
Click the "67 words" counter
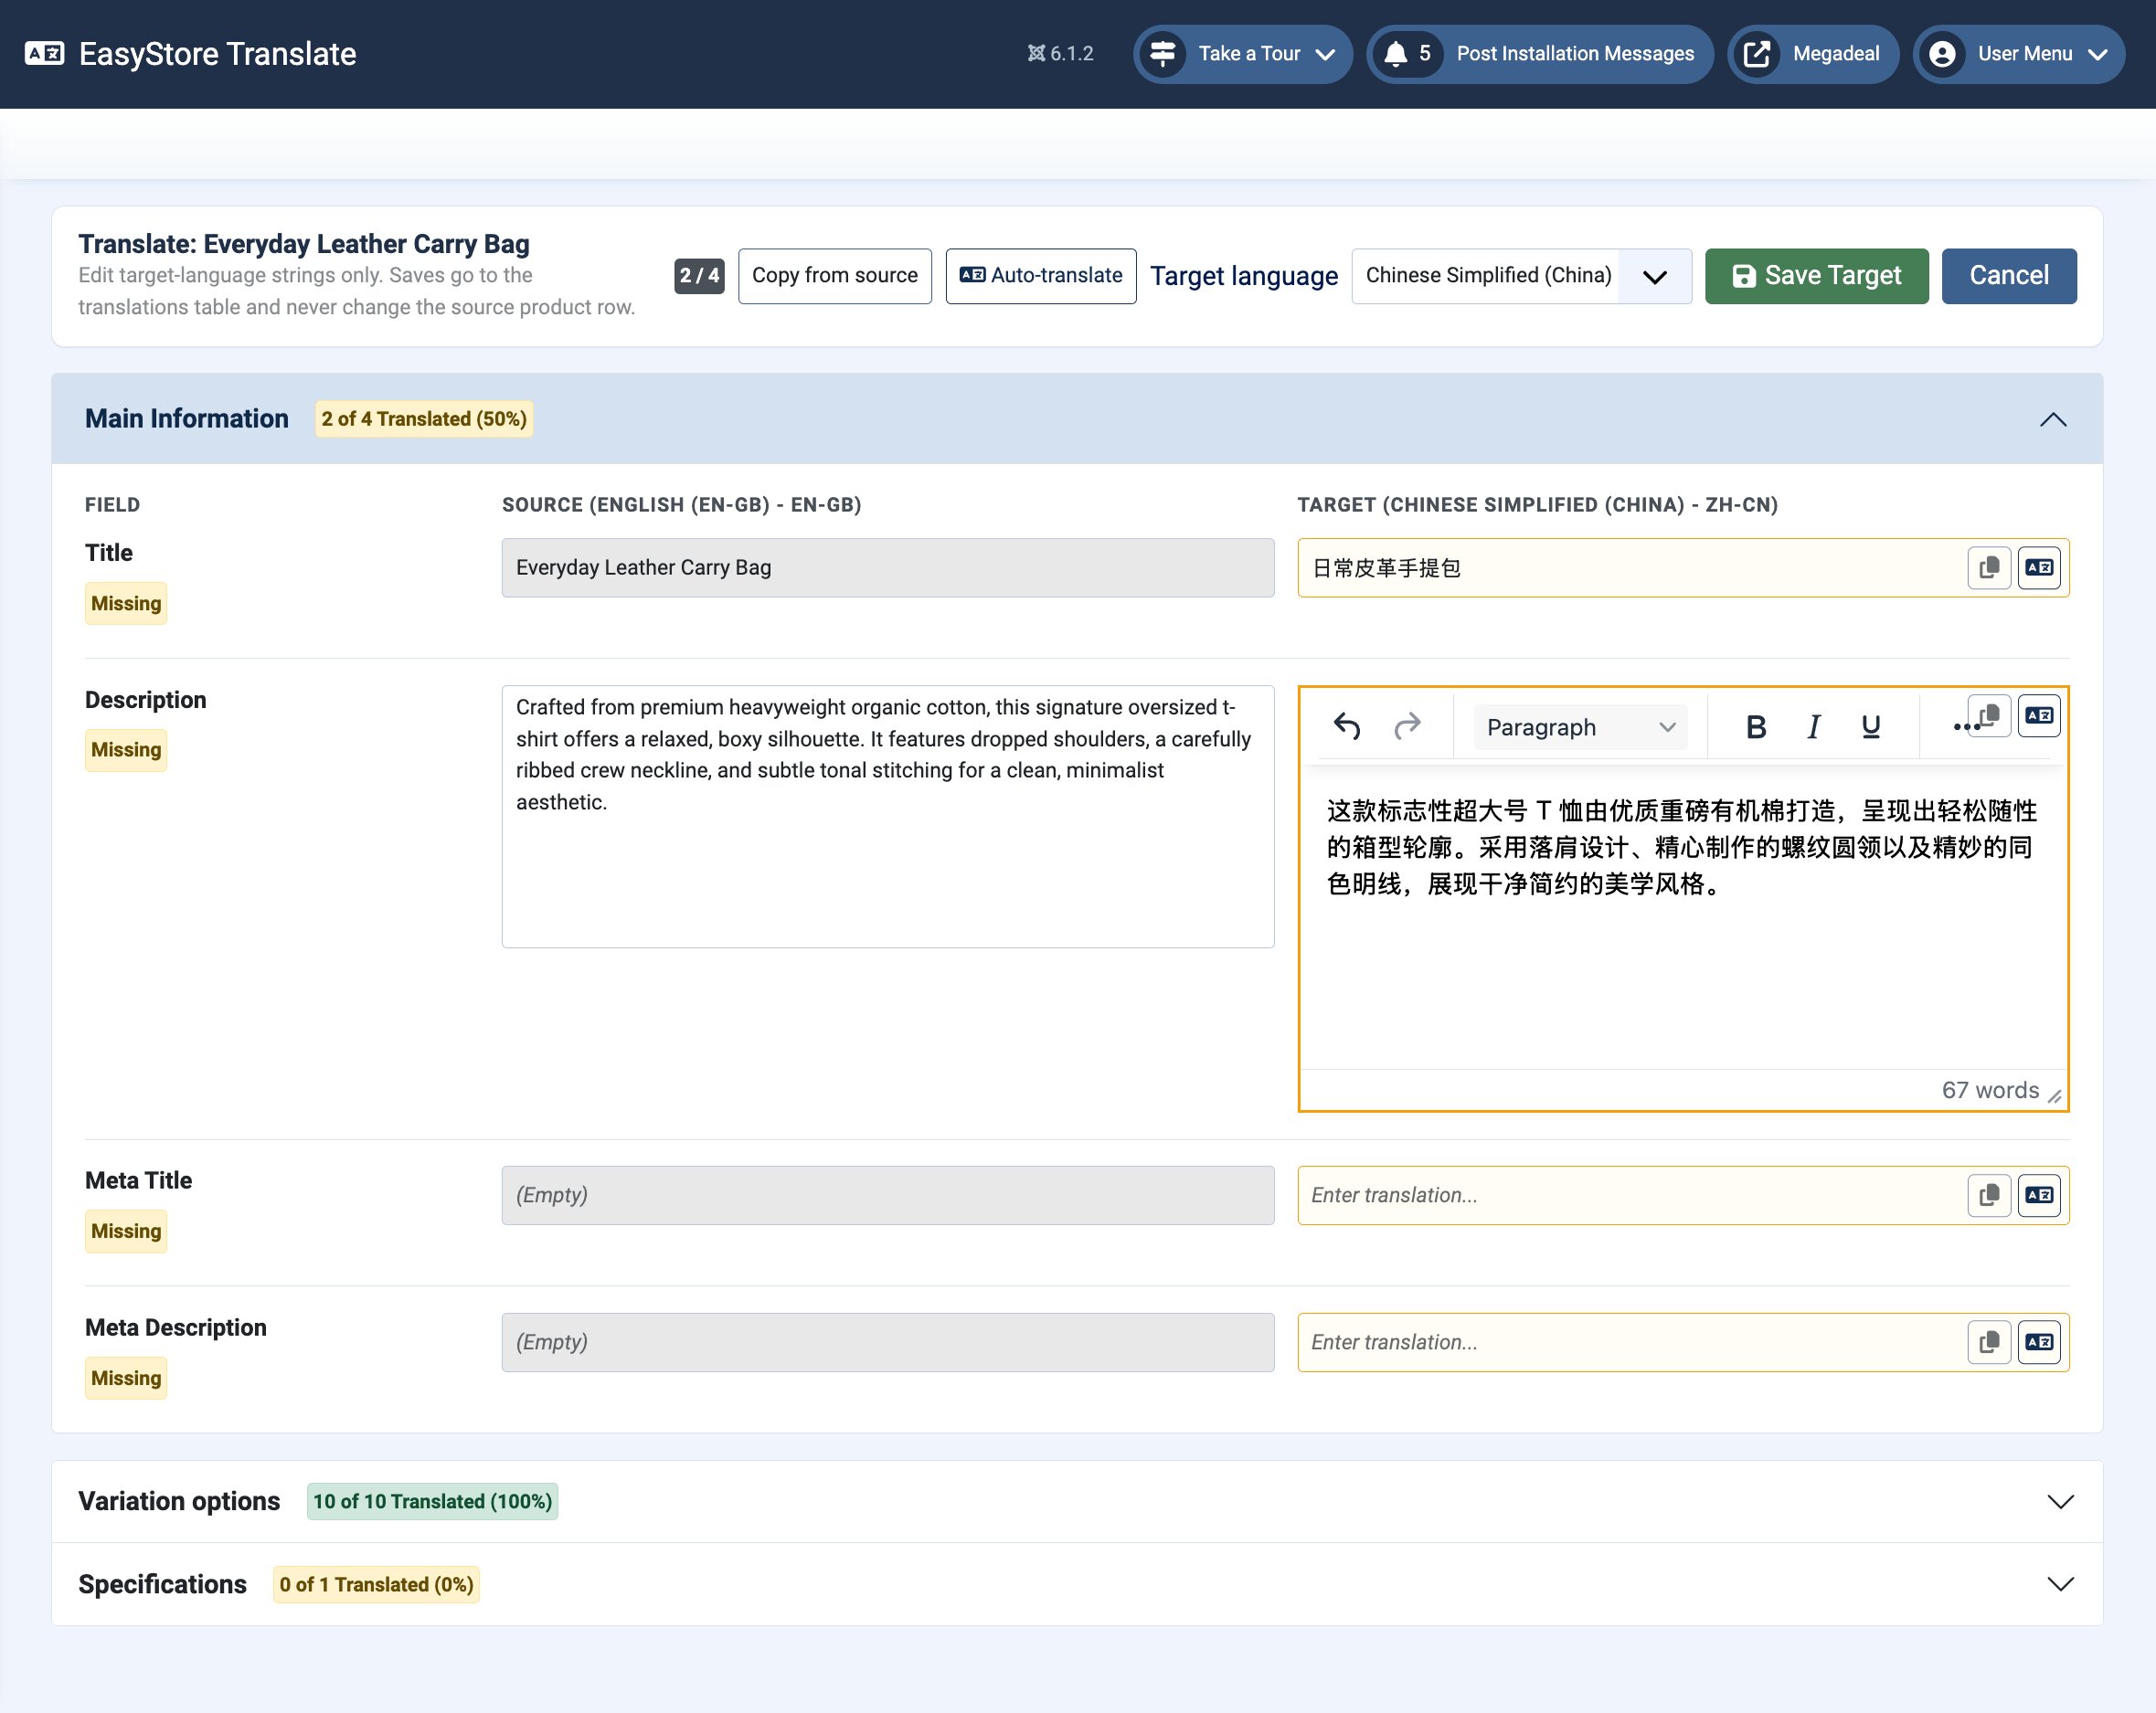(x=1990, y=1090)
